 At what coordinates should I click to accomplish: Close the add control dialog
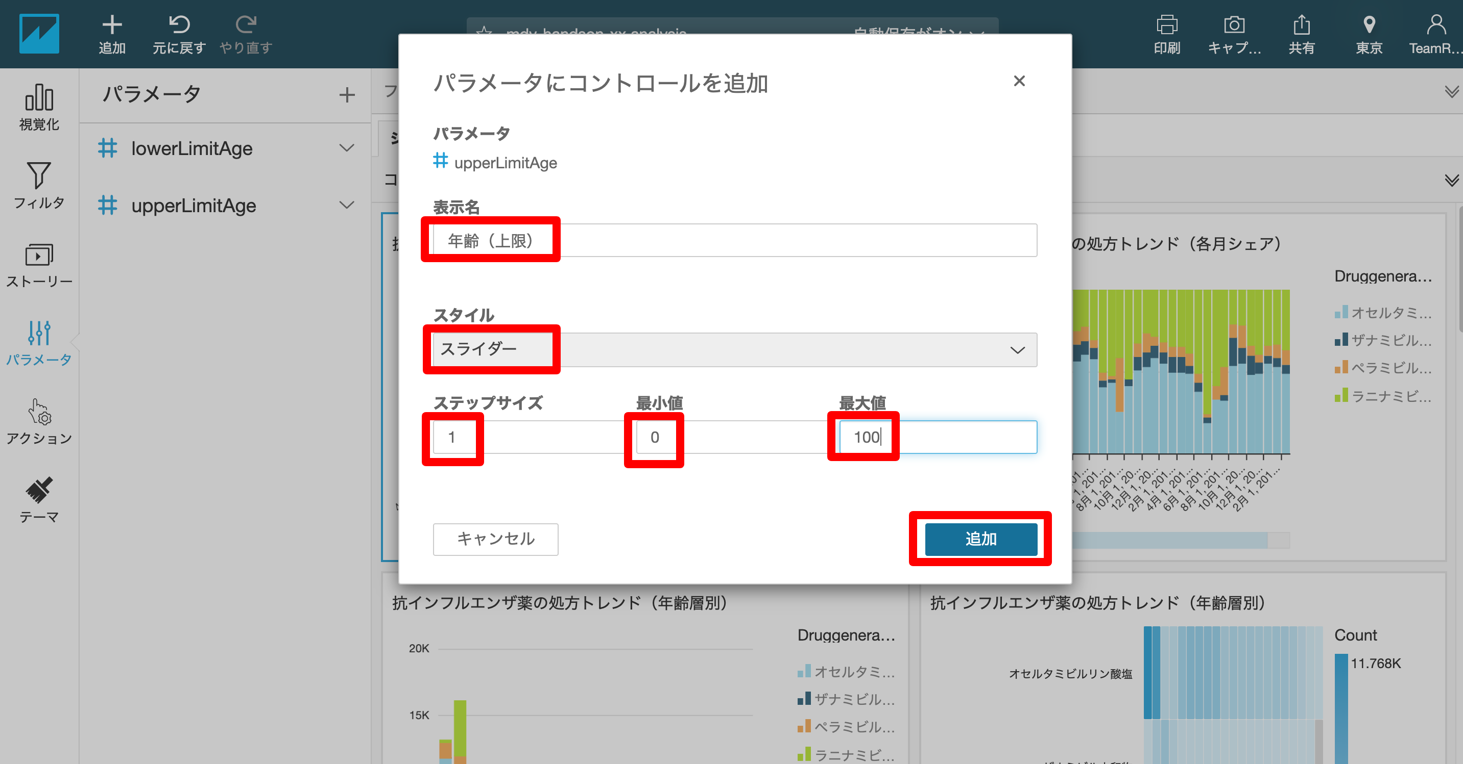point(1019,81)
